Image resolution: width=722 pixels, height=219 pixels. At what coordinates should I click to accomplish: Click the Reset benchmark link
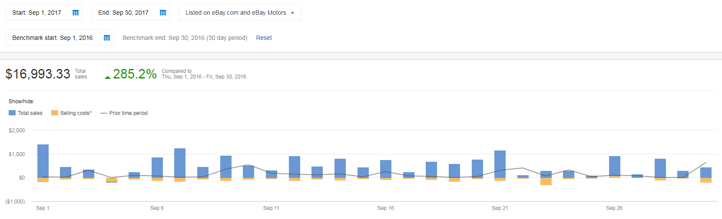[264, 38]
